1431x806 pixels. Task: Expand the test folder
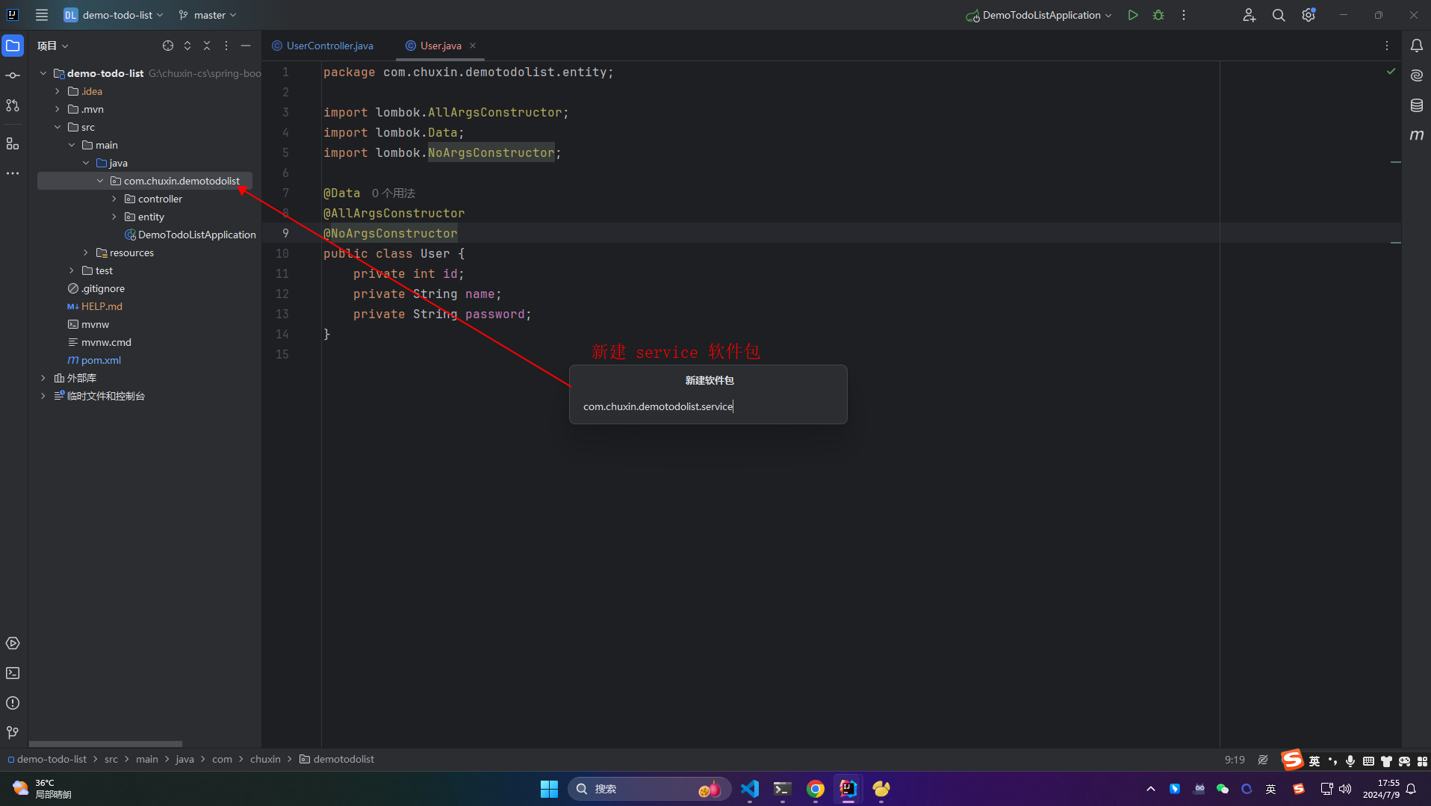(72, 270)
